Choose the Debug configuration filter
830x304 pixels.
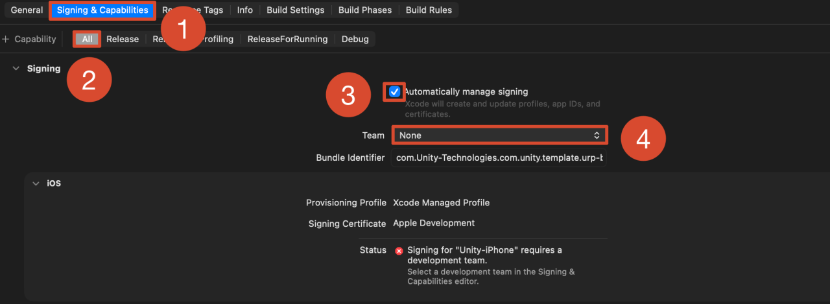point(355,39)
